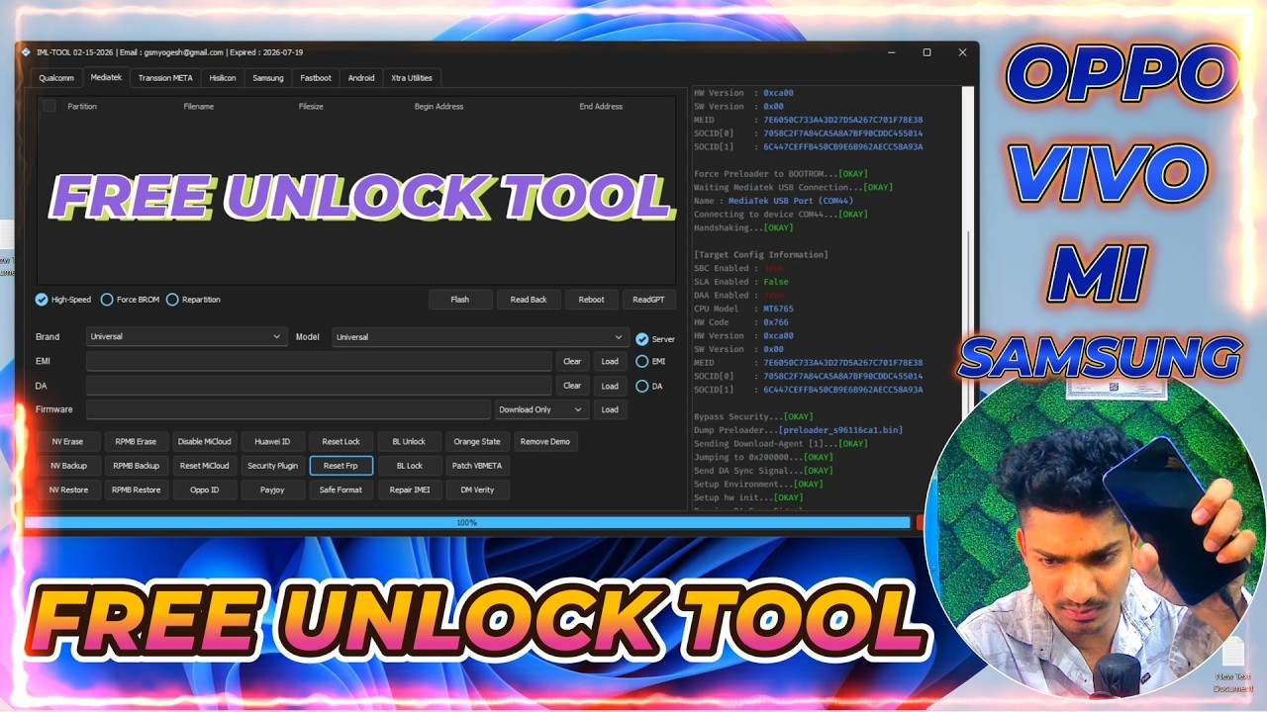
Task: Click into the DA input field
Action: pyautogui.click(x=319, y=386)
